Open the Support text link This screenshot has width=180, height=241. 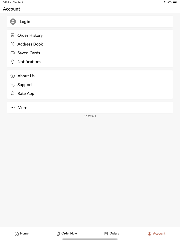click(25, 85)
